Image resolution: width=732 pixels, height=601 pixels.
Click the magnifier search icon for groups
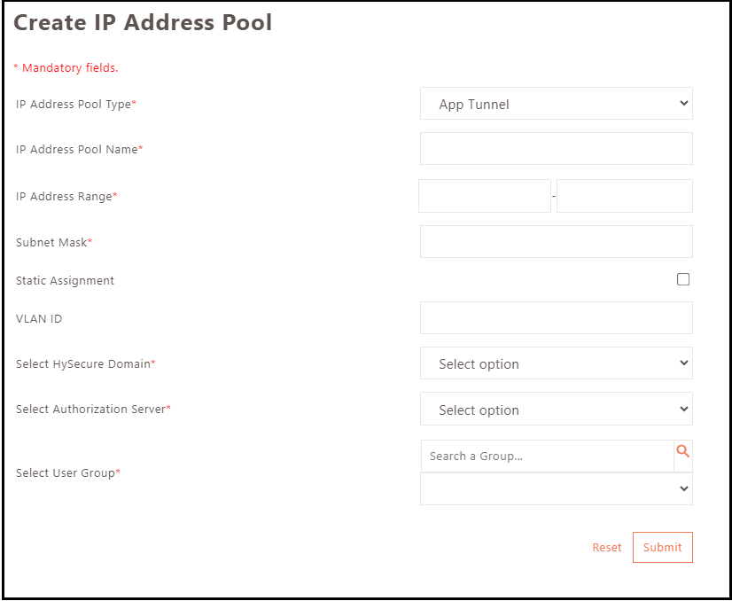click(x=682, y=452)
